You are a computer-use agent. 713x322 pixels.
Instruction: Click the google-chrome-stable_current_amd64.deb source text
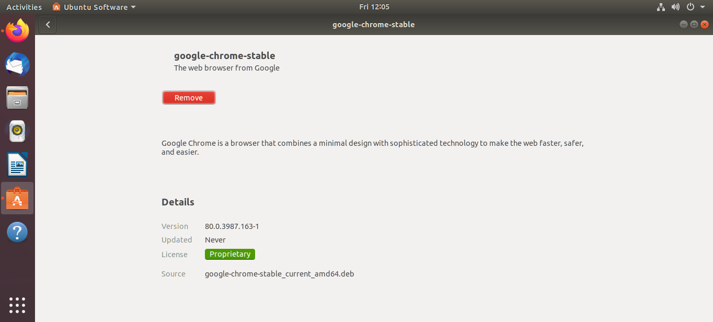click(279, 274)
